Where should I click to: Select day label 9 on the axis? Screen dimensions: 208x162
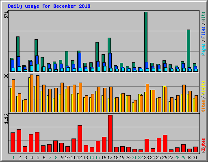coord(62,158)
